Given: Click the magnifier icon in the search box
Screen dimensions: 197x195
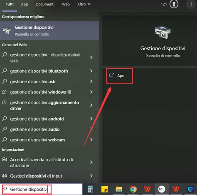Looking at the screenshot, I should coord(5,189).
